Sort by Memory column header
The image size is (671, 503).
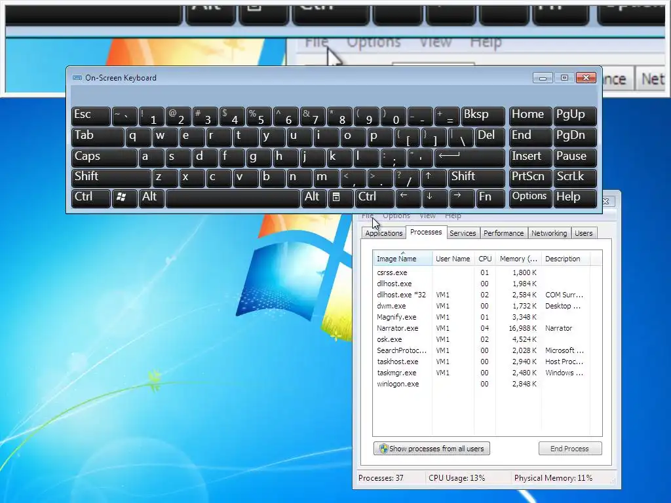click(x=519, y=258)
